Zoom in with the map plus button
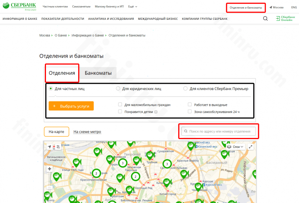Image resolution: width=299 pixels, height=203 pixels. click(x=50, y=169)
